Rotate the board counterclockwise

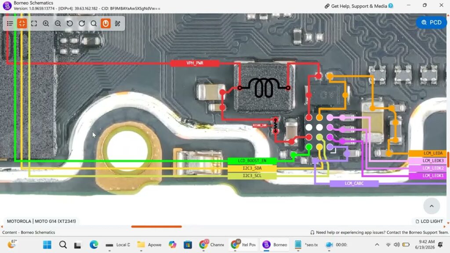[70, 24]
